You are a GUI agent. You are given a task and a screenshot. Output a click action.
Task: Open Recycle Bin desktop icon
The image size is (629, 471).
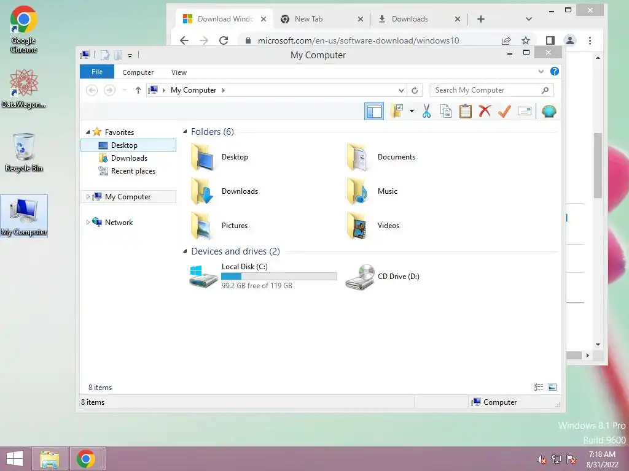(24, 153)
